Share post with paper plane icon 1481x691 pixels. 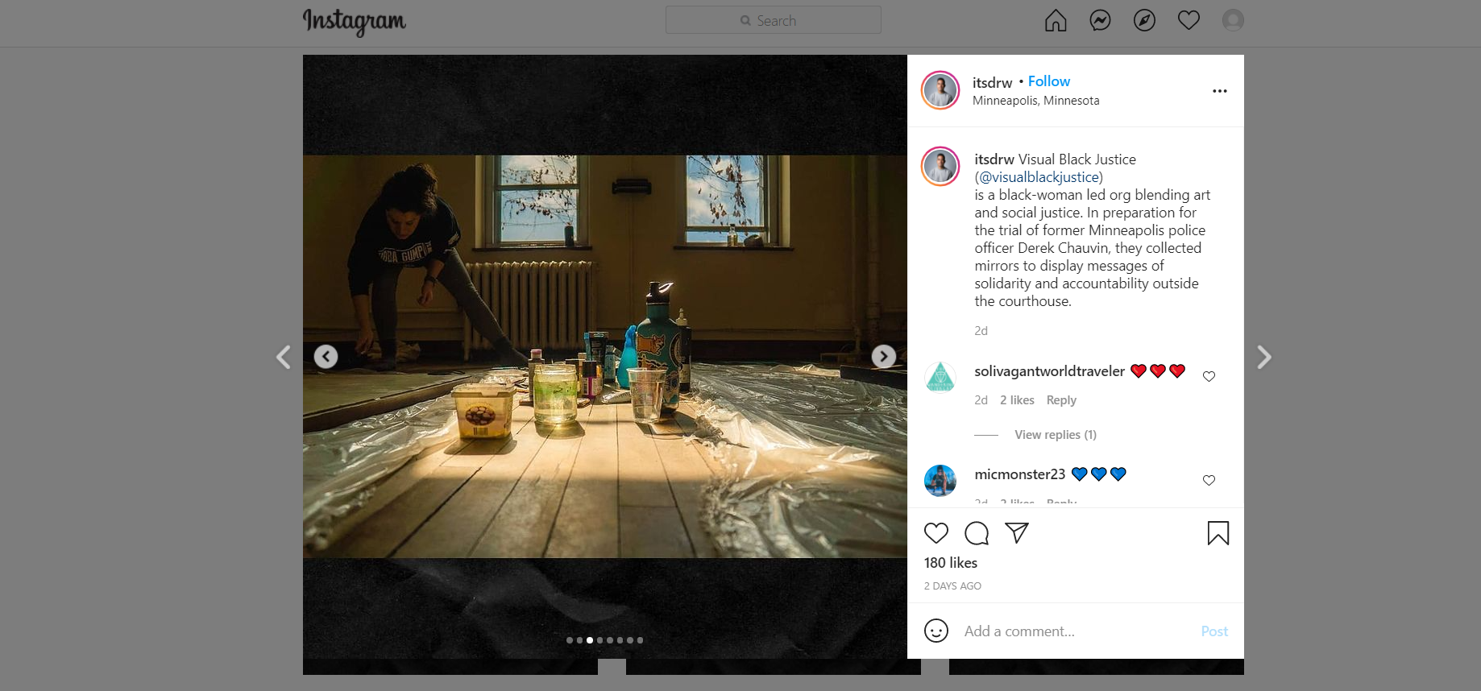(1017, 532)
